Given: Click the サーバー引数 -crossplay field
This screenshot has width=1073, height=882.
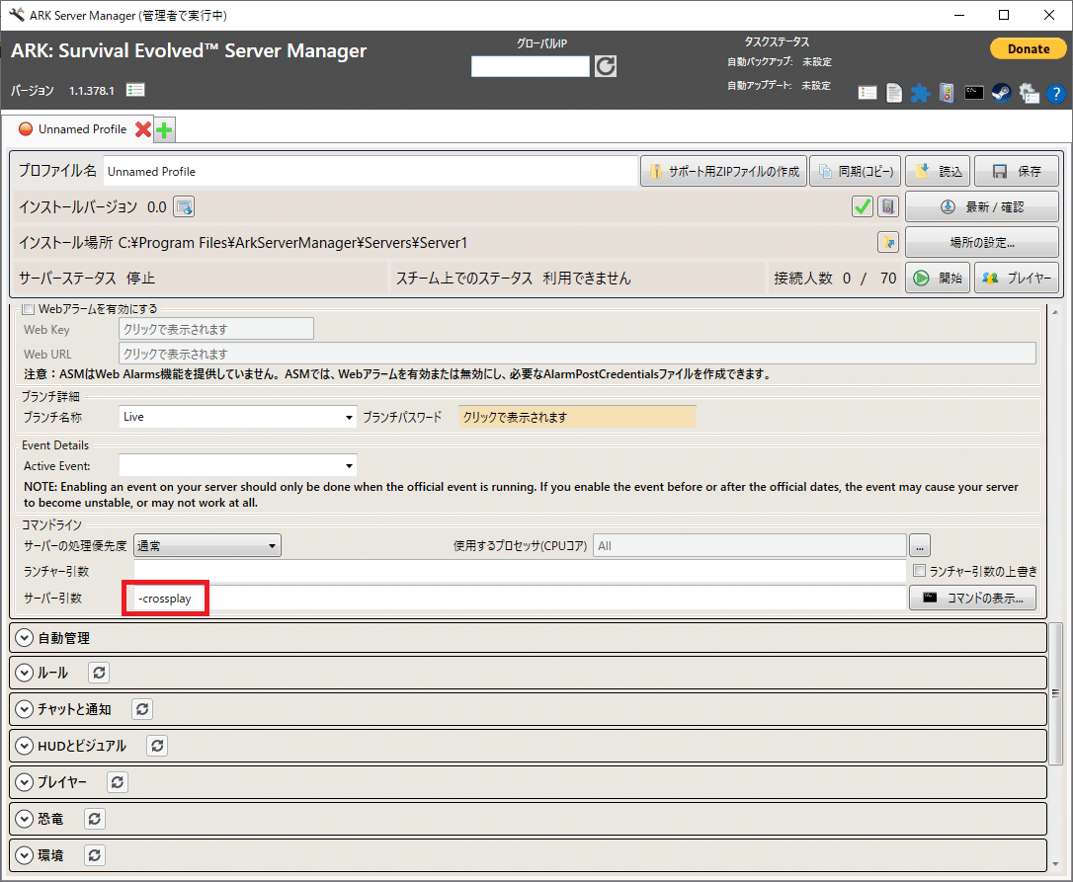Looking at the screenshot, I should (x=520, y=598).
